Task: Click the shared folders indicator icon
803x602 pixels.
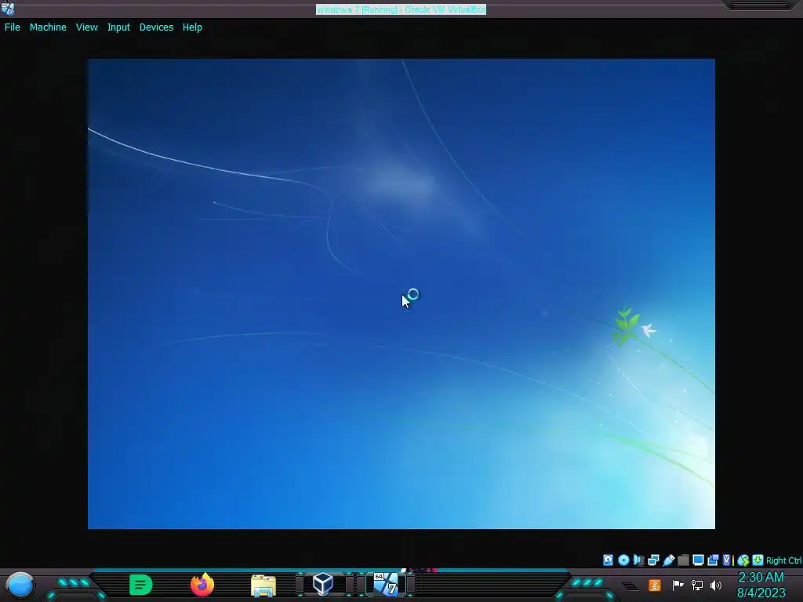Action: tap(683, 560)
